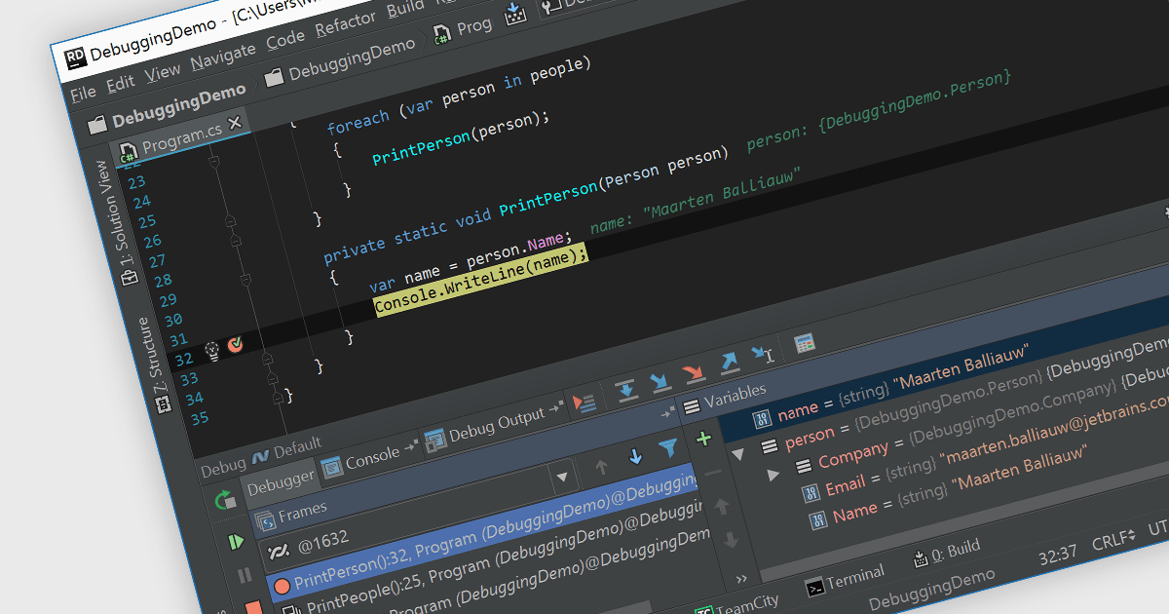The height and width of the screenshot is (614, 1169).
Task: Toggle the frames filter funnel icon
Action: tap(668, 448)
